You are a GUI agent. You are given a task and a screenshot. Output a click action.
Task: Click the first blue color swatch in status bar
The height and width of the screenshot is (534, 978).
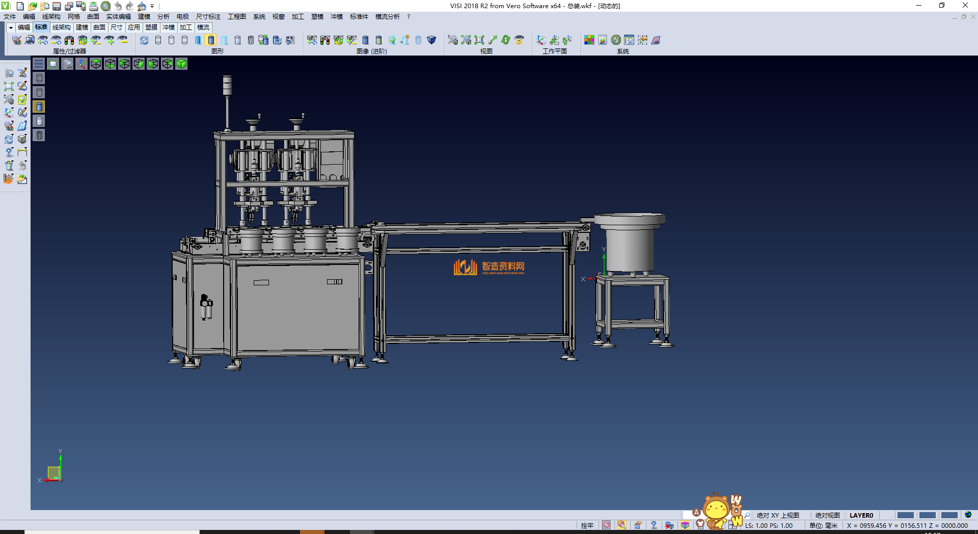pyautogui.click(x=905, y=515)
